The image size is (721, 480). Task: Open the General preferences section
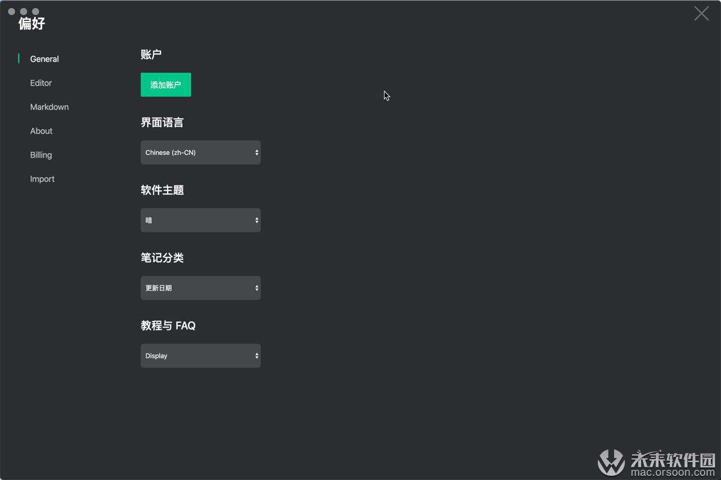tap(44, 59)
